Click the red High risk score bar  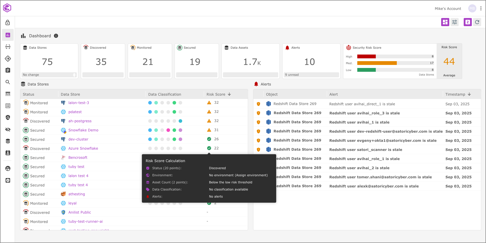pyautogui.click(x=366, y=56)
